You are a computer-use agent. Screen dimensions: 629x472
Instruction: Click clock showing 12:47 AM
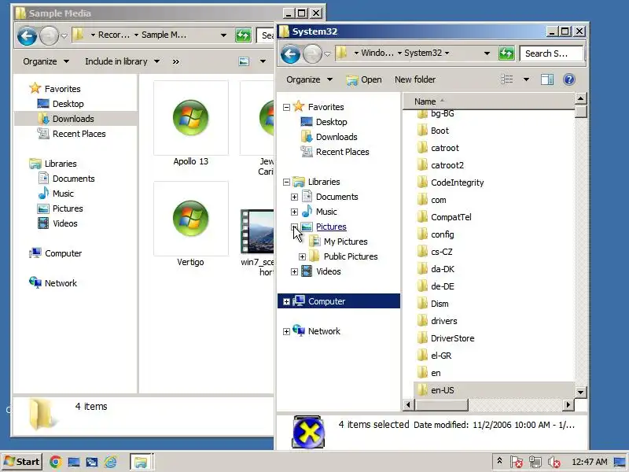tap(589, 462)
